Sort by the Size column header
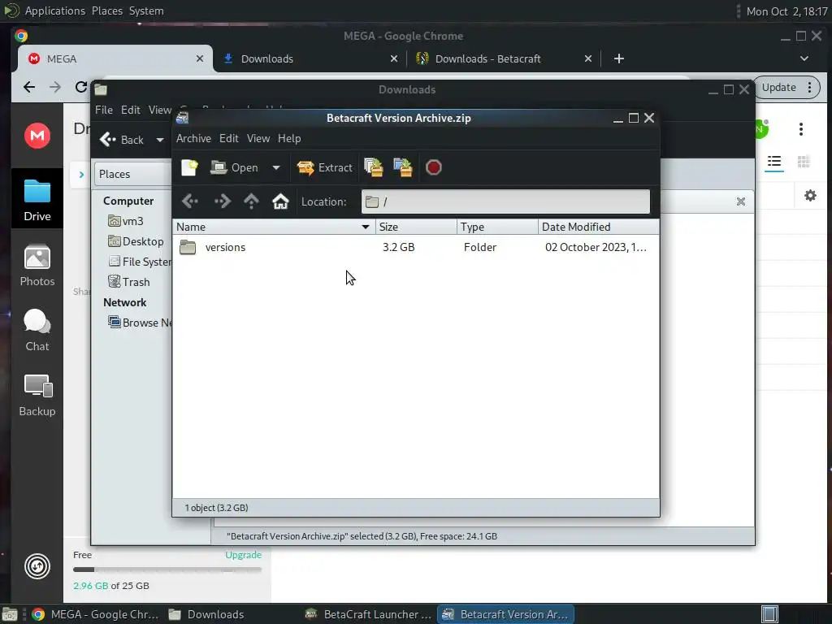 (x=416, y=227)
